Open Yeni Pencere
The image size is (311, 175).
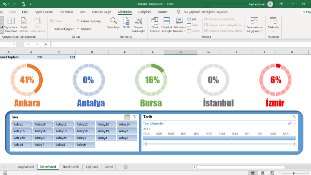tap(155, 25)
